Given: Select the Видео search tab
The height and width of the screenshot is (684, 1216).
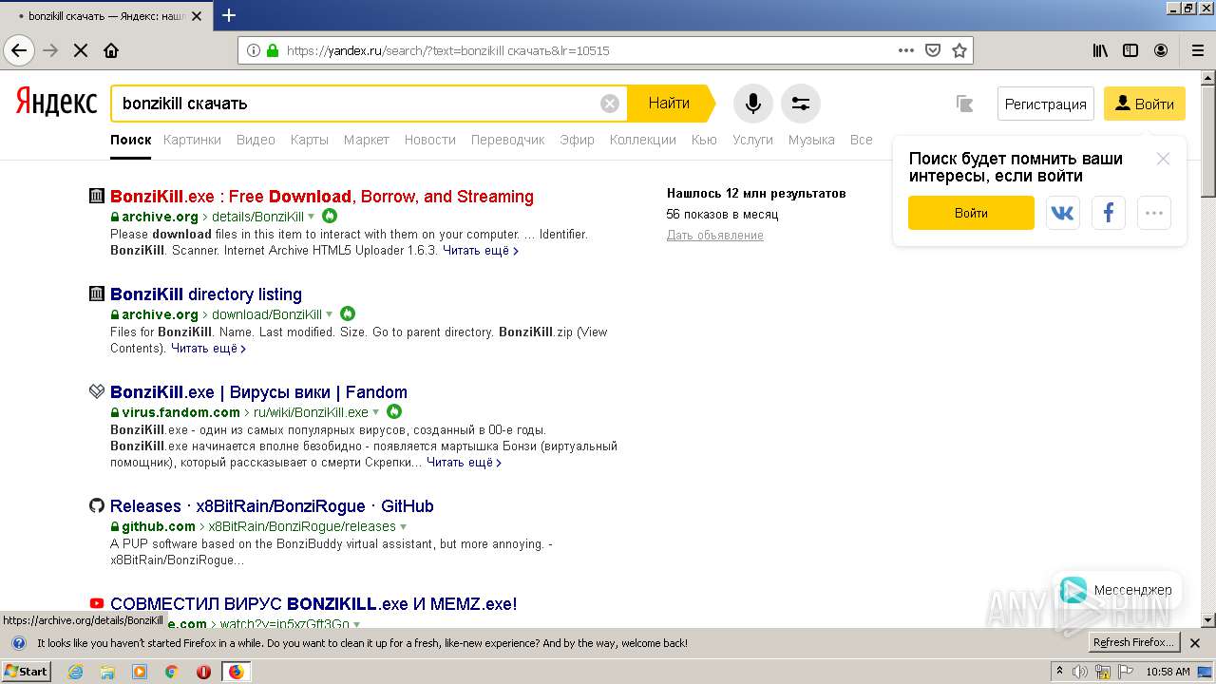Looking at the screenshot, I should [256, 140].
